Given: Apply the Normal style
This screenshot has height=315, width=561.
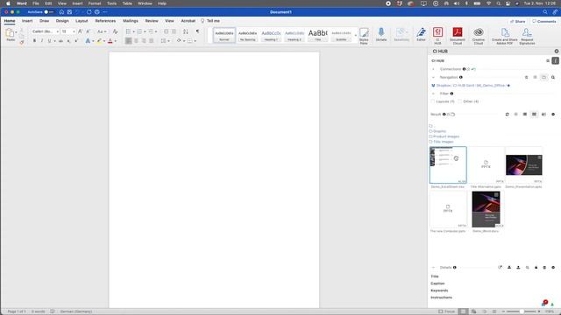Looking at the screenshot, I should click(224, 35).
